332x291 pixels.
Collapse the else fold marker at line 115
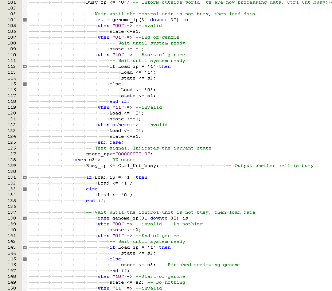(25, 84)
